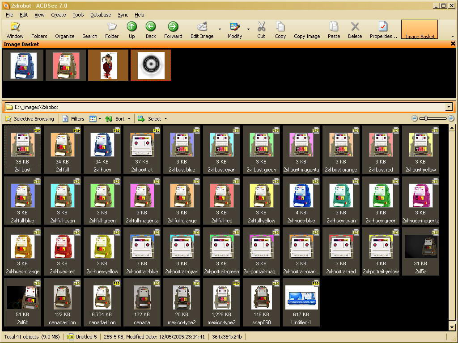Toggle the Image Basket pane button

(420, 30)
